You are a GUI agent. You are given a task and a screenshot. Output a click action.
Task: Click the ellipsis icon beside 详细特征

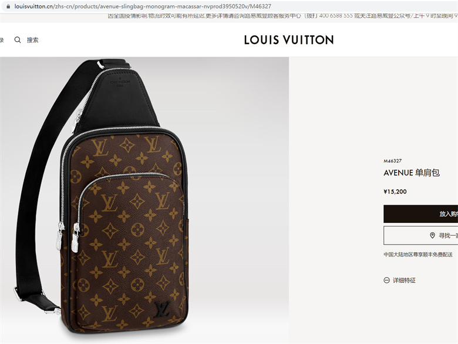click(386, 280)
